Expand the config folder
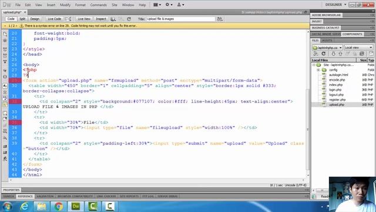 [x=318, y=70]
